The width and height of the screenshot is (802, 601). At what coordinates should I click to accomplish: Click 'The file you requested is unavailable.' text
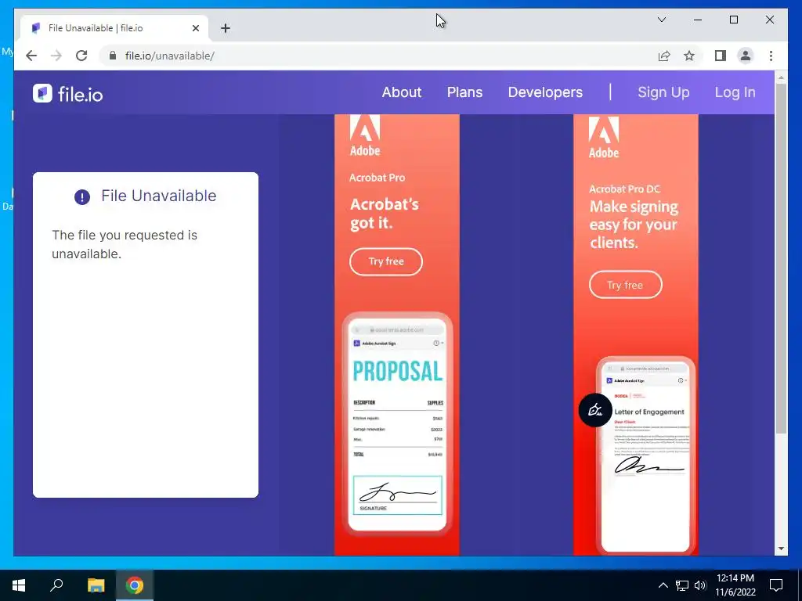tap(125, 244)
